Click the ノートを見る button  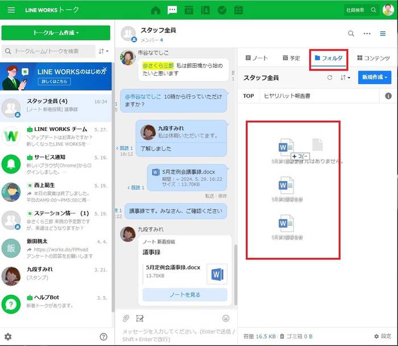pos(185,295)
